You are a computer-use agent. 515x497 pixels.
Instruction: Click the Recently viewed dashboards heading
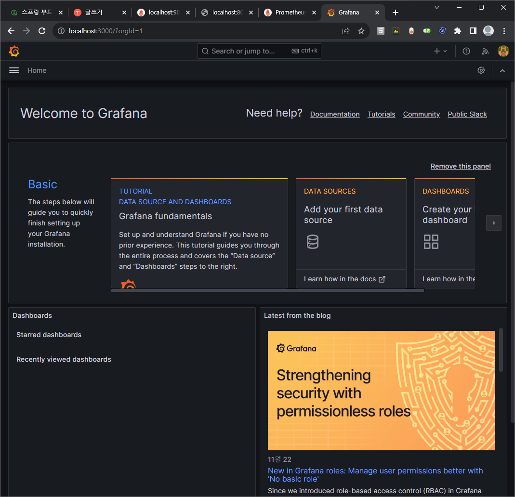(64, 359)
